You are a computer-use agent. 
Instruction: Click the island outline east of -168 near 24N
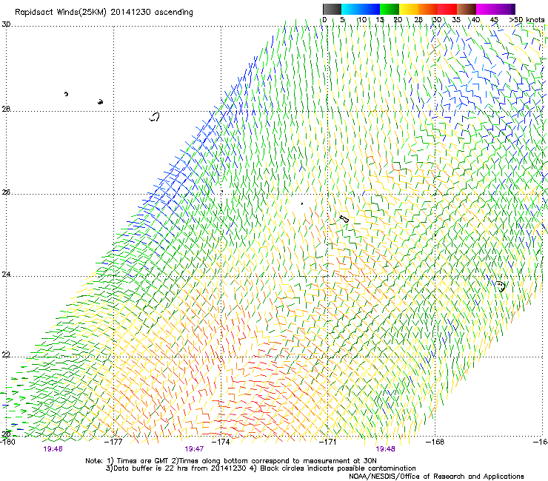pyautogui.click(x=501, y=286)
